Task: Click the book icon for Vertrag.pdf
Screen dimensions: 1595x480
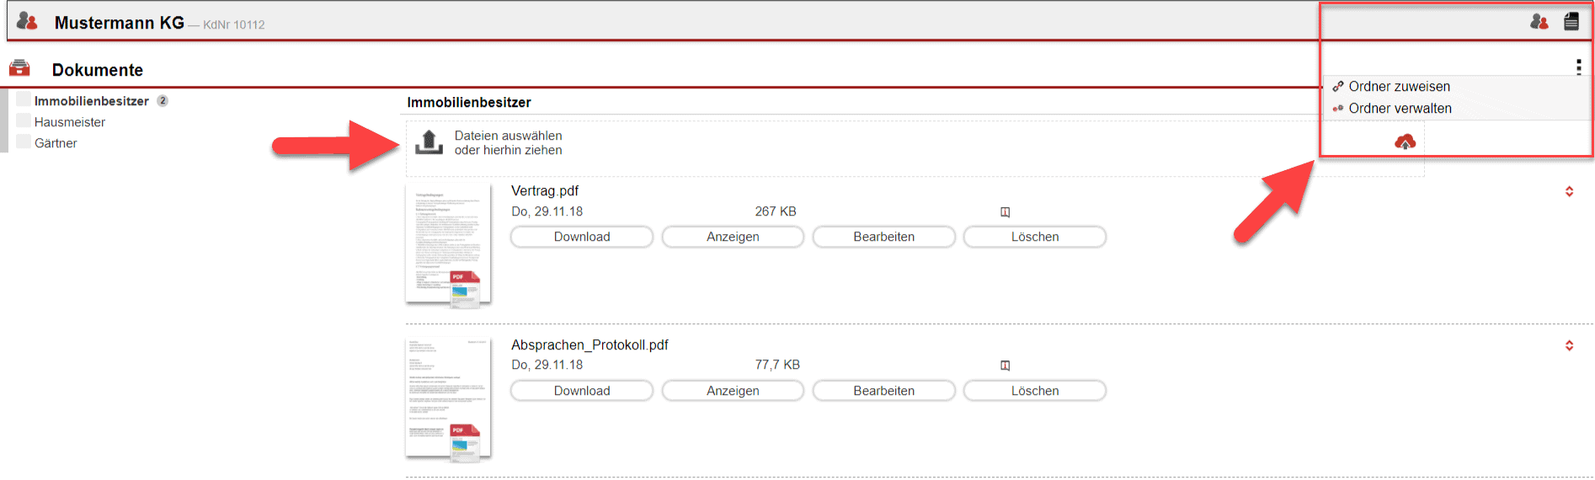Action: point(1005,212)
